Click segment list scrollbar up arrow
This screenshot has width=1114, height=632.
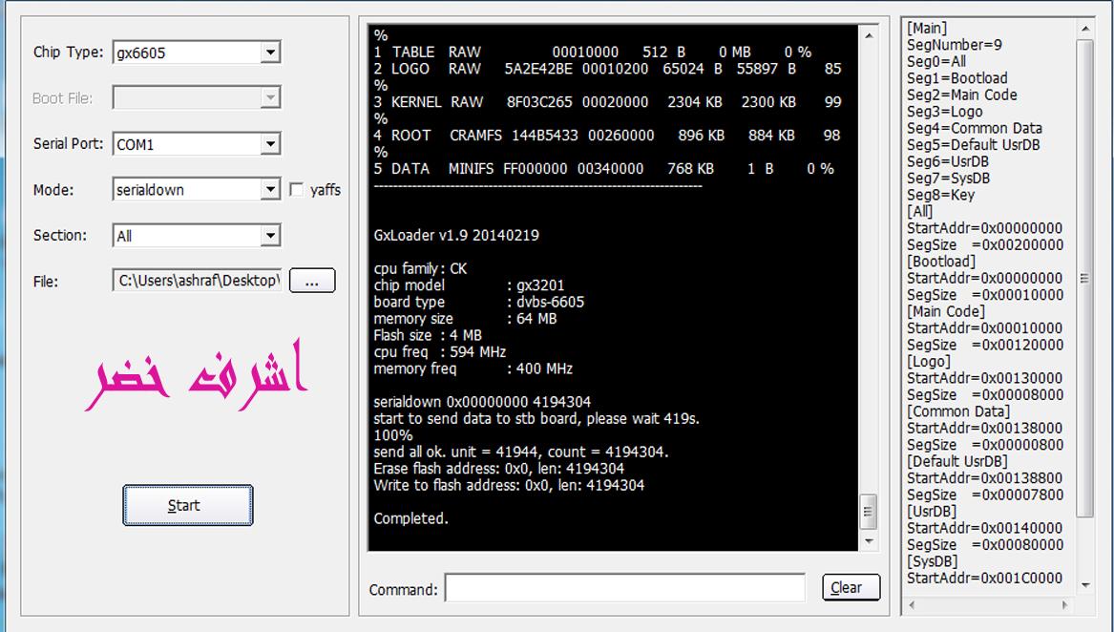point(1084,29)
